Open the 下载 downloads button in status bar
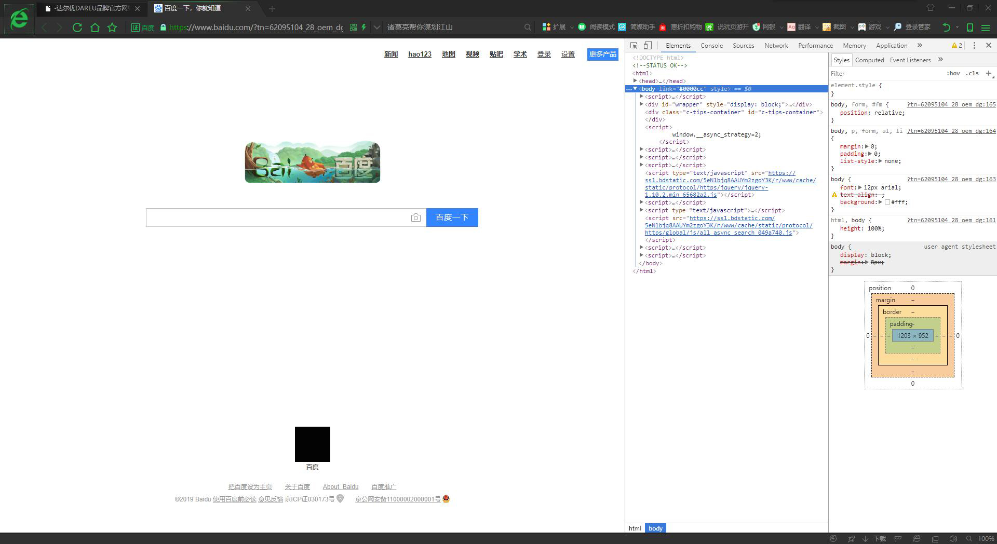 click(875, 539)
